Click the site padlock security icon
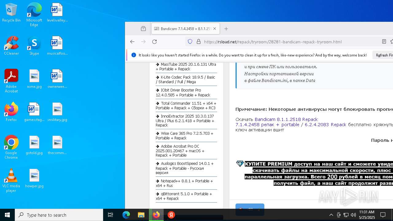This screenshot has height=221, width=393. (x=198, y=42)
